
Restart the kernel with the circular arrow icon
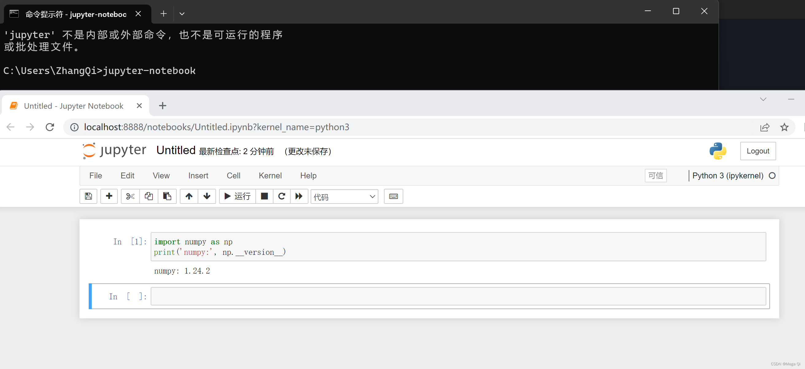click(282, 196)
